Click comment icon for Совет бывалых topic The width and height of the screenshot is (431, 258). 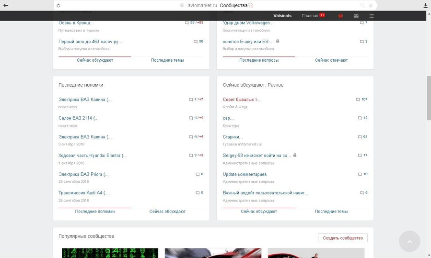click(x=358, y=100)
